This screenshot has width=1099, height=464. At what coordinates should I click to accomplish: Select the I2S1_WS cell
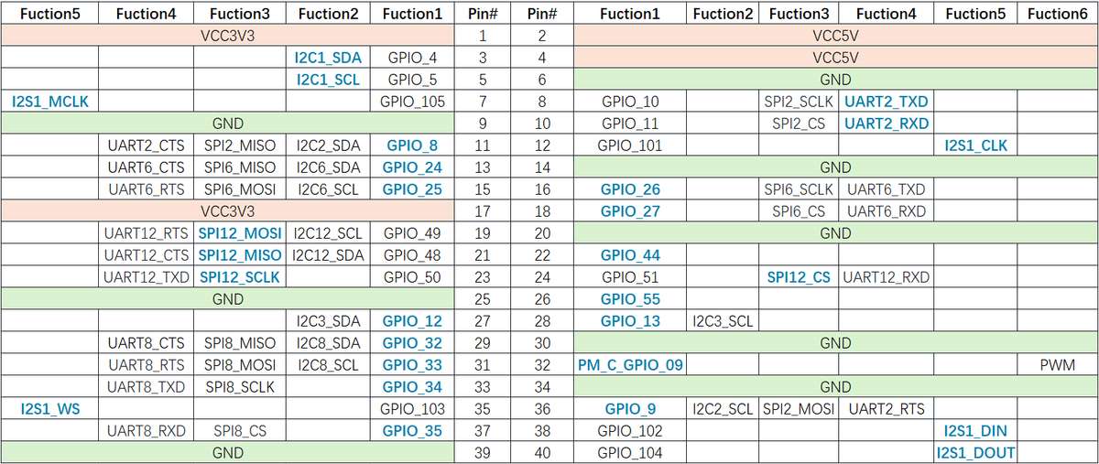click(50, 409)
